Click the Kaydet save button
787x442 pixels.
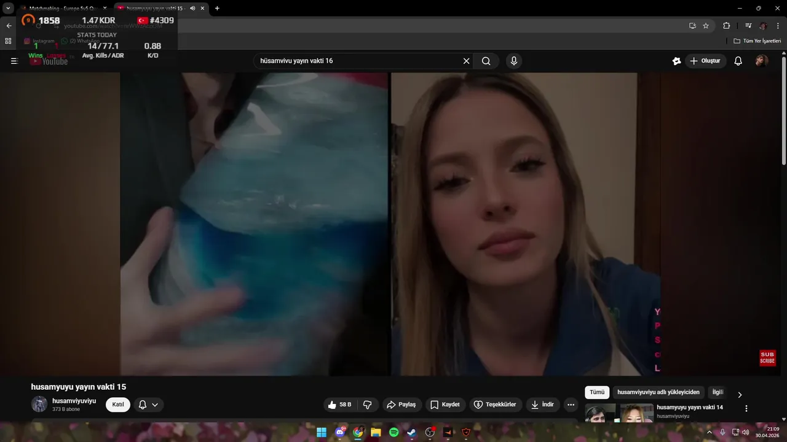(445, 405)
